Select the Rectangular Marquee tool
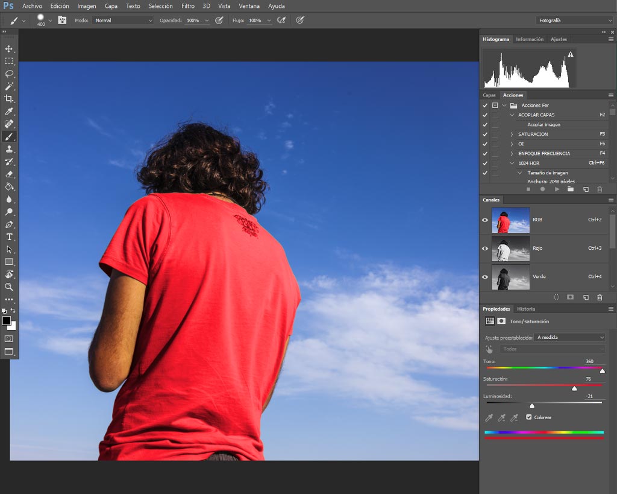 tap(8, 61)
